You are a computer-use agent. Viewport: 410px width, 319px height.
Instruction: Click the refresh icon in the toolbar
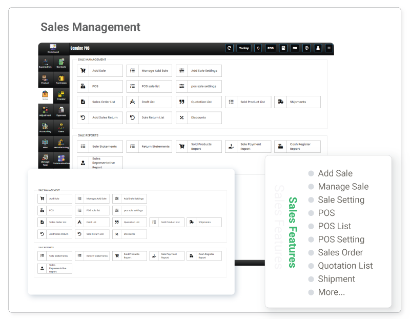[229, 49]
